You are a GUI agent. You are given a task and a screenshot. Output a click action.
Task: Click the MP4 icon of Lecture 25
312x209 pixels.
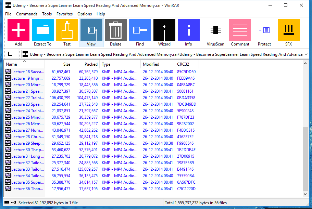coord(8,117)
